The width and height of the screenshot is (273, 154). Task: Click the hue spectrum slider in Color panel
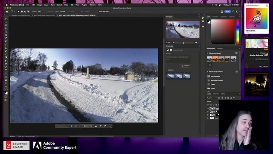point(238,32)
